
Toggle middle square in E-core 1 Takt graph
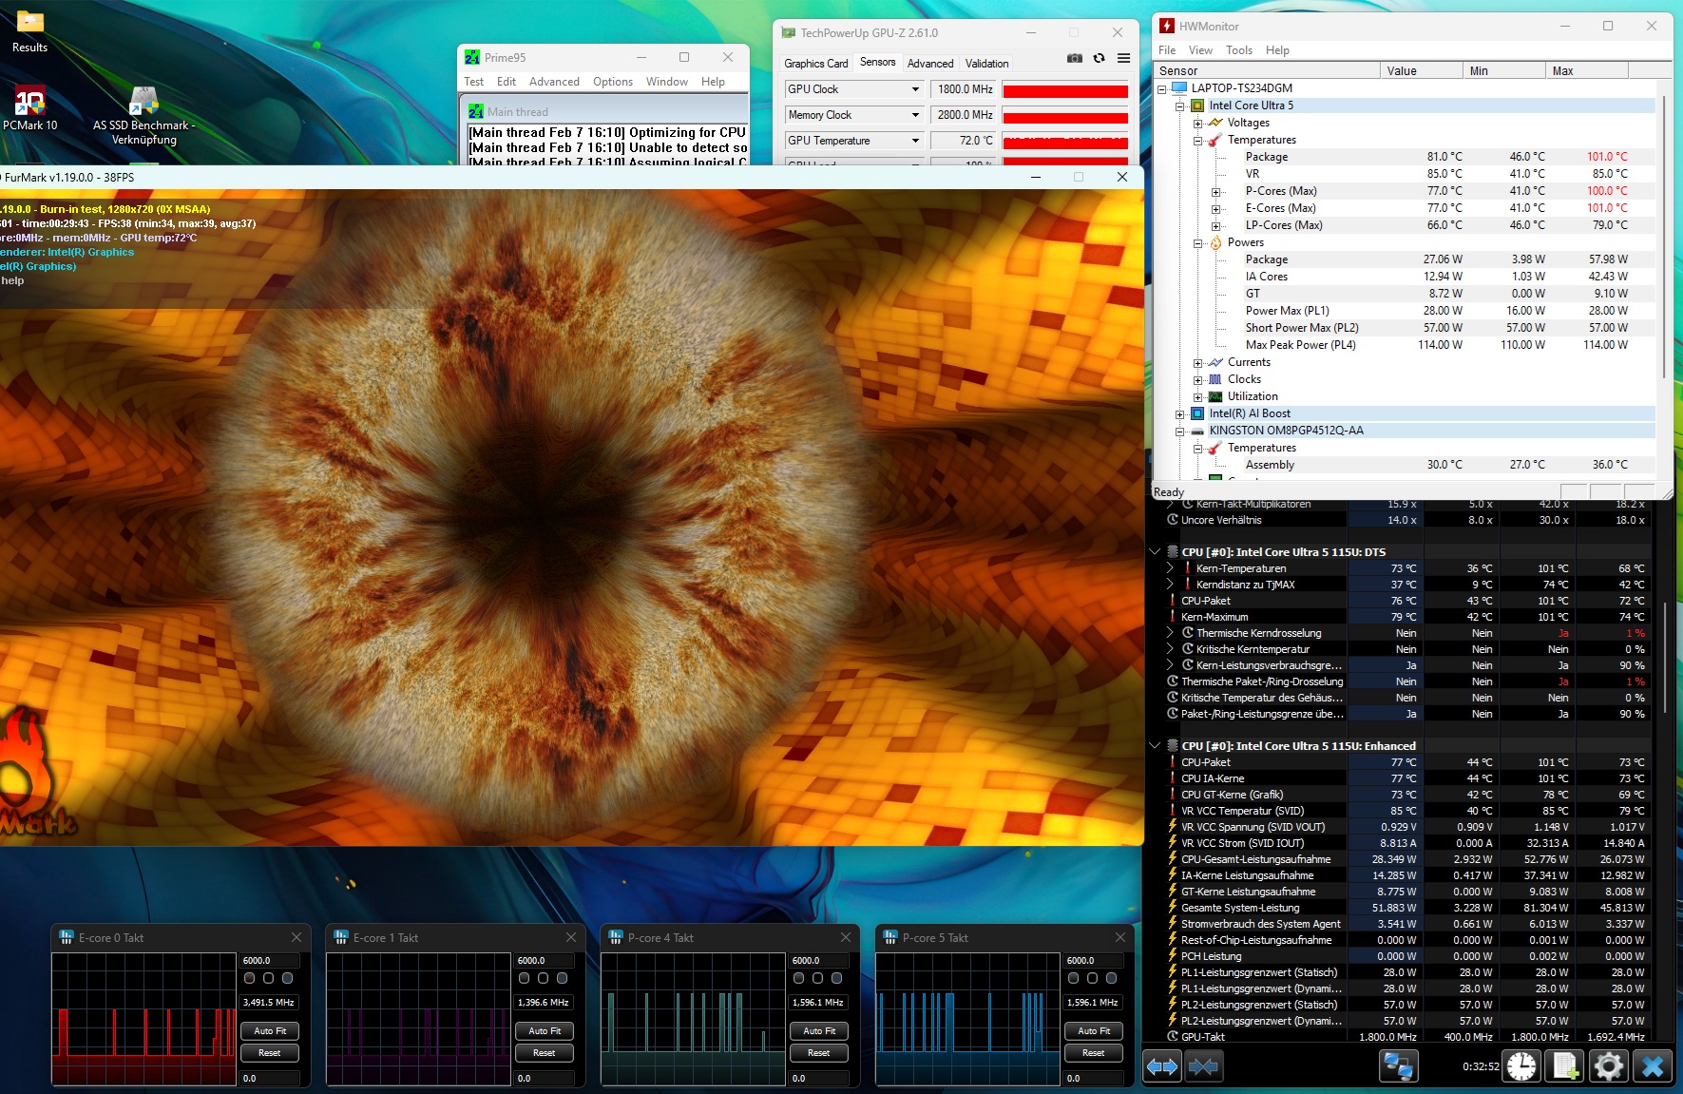tap(543, 978)
